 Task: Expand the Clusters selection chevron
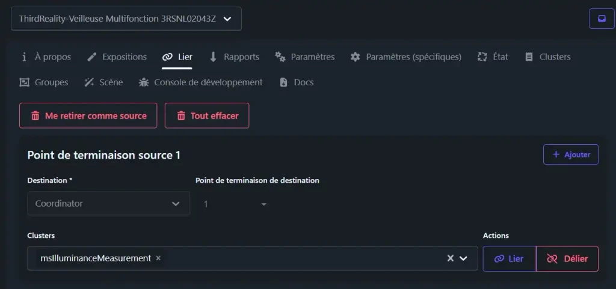[464, 258]
